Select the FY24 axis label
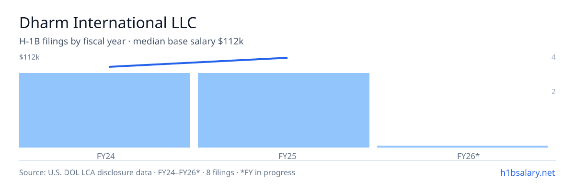The height and width of the screenshot is (191, 575). click(x=104, y=156)
